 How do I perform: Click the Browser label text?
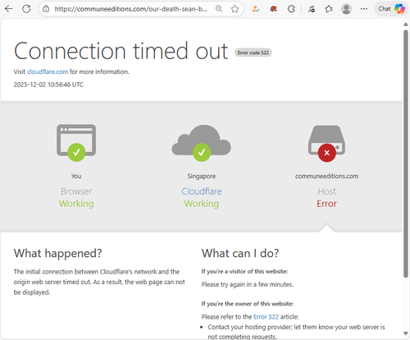pos(76,191)
